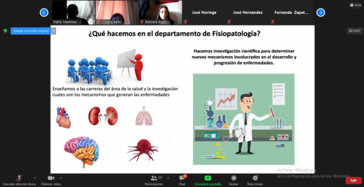
Task: Select José Noriega participant tile
Action: point(204,12)
